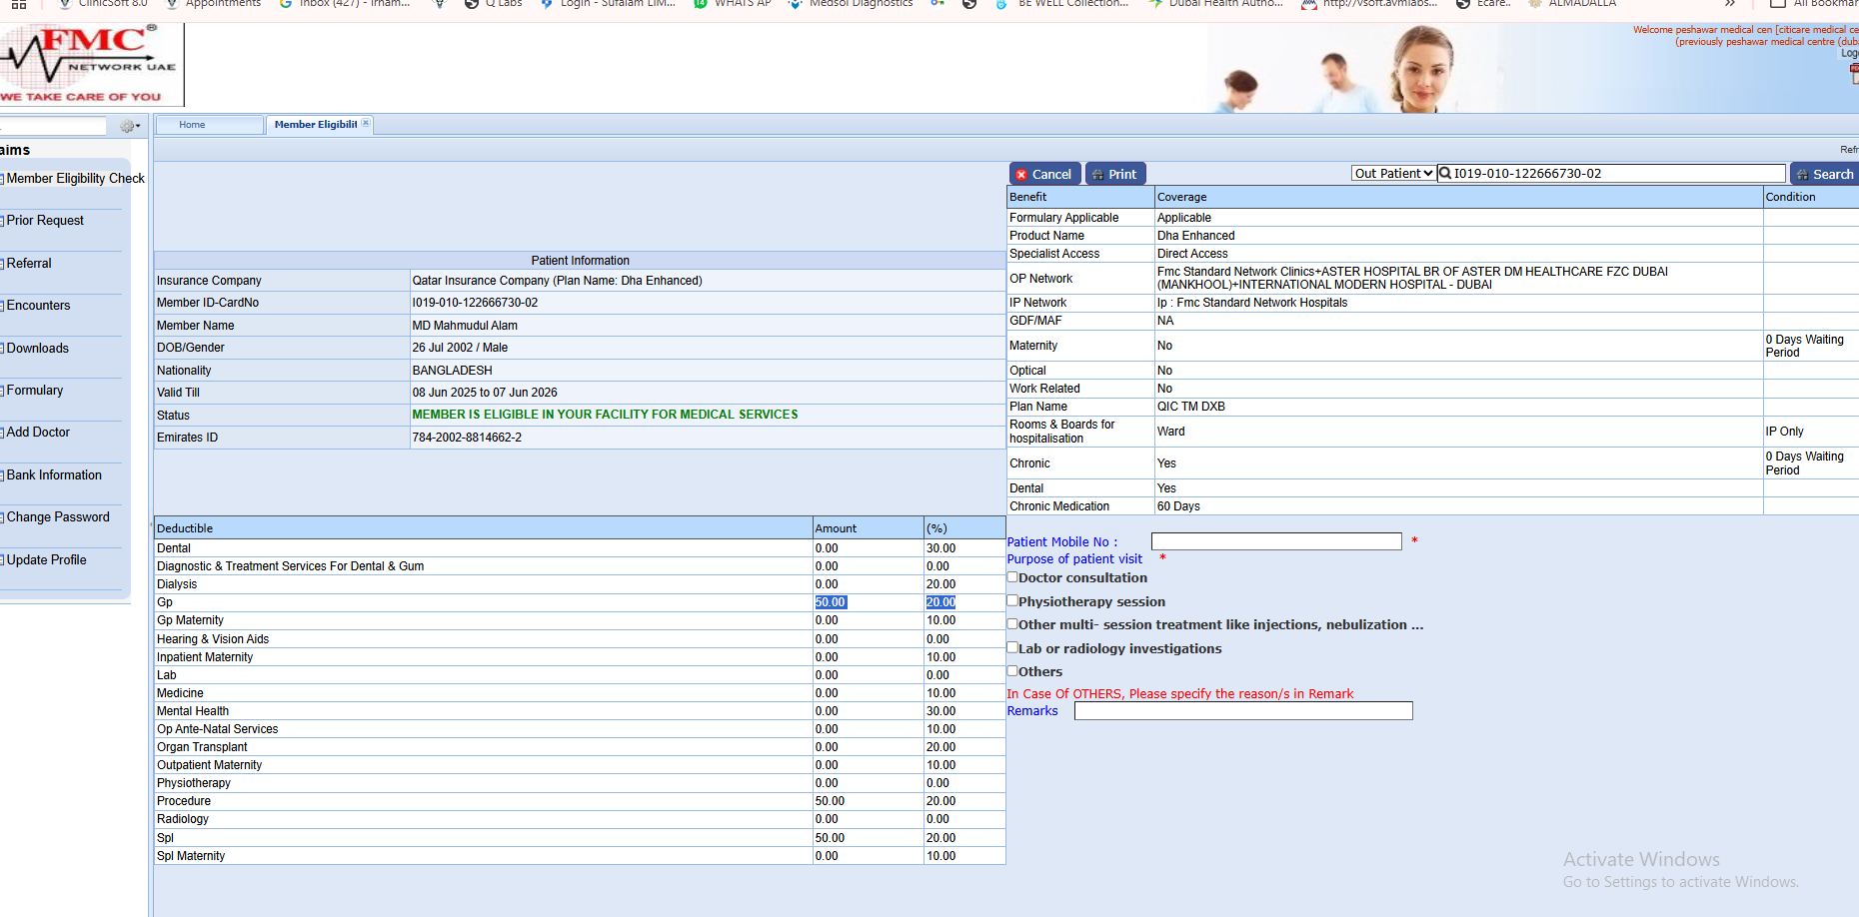
Task: Enable Lab or radiology investigations checkbox
Action: 1012,648
